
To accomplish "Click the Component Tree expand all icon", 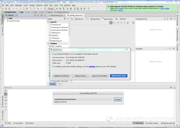I will 165,19.
